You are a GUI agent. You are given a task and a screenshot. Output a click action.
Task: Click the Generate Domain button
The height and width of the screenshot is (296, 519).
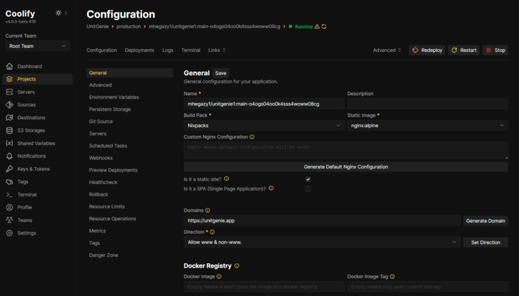coord(485,221)
